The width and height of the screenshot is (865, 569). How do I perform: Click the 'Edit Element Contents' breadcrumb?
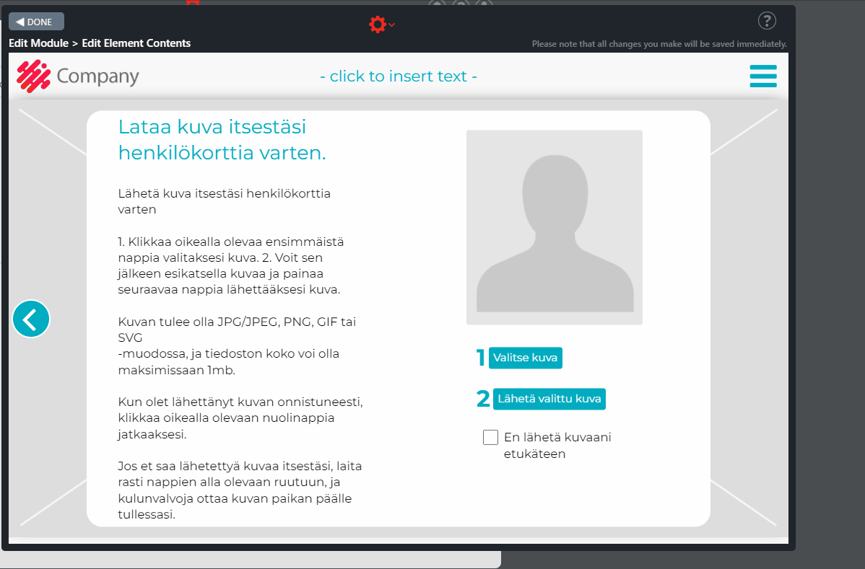click(136, 43)
